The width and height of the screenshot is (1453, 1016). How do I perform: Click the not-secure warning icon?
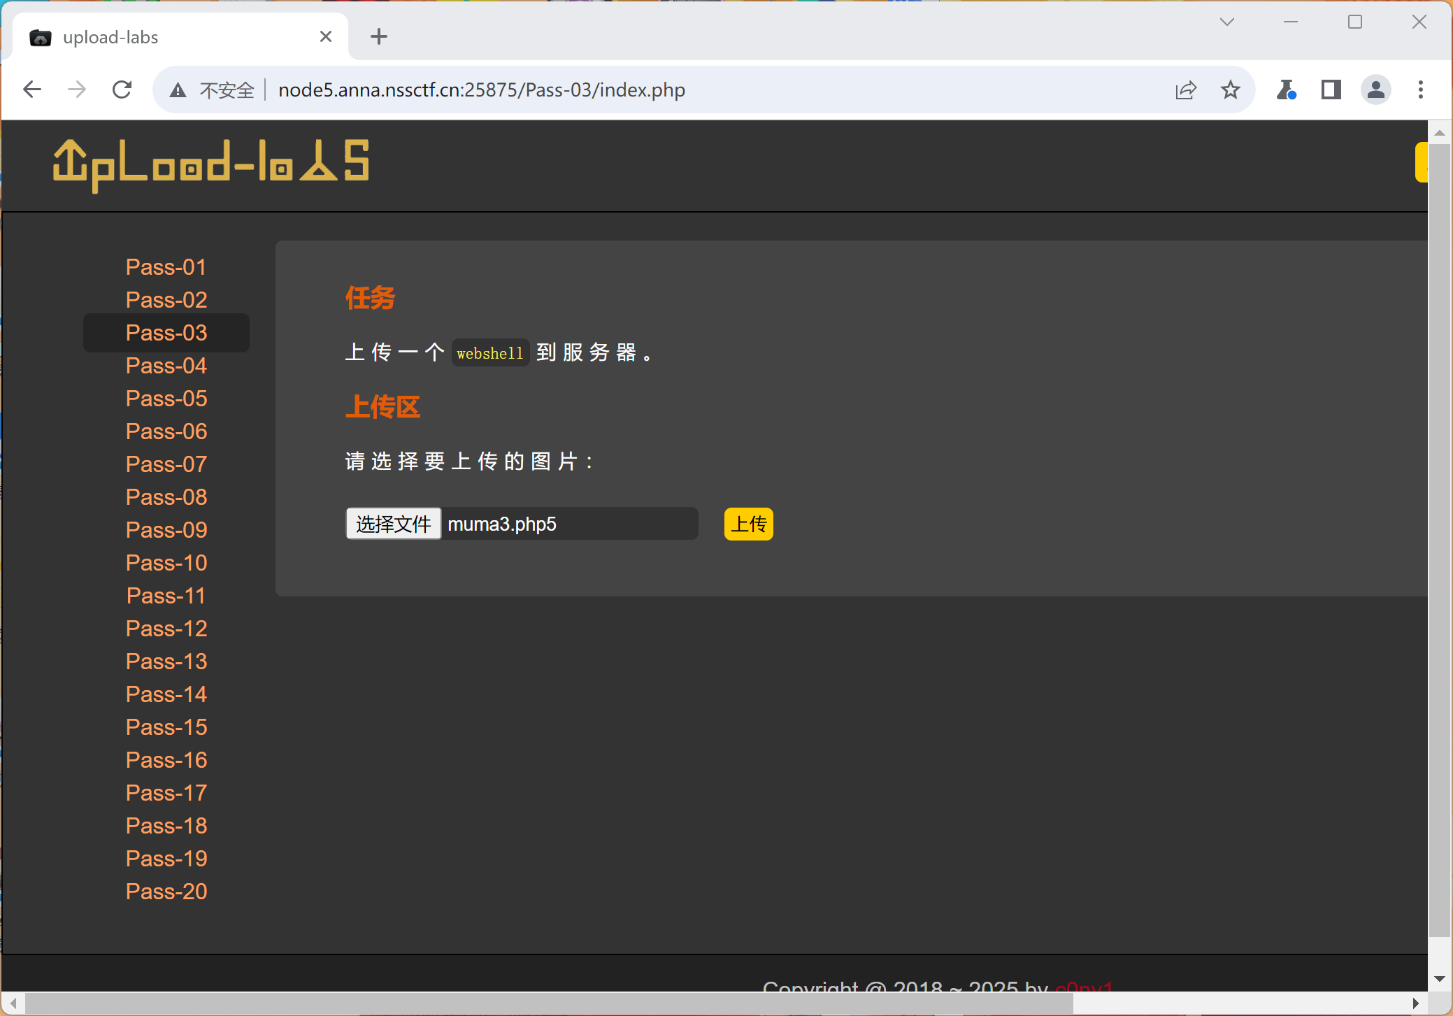178,90
